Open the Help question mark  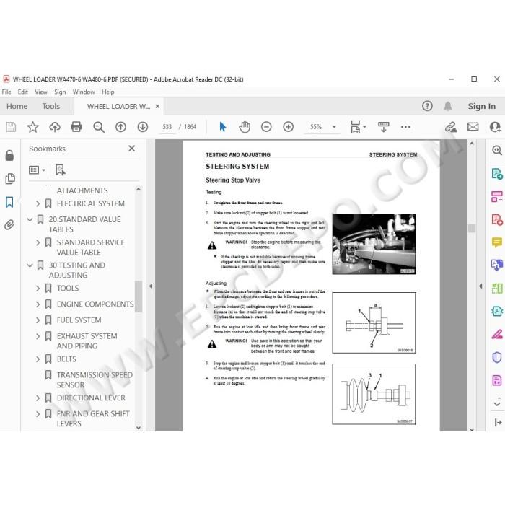427,106
